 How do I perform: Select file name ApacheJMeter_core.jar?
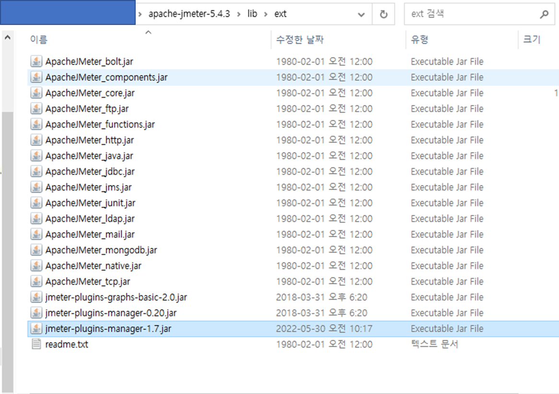click(90, 93)
